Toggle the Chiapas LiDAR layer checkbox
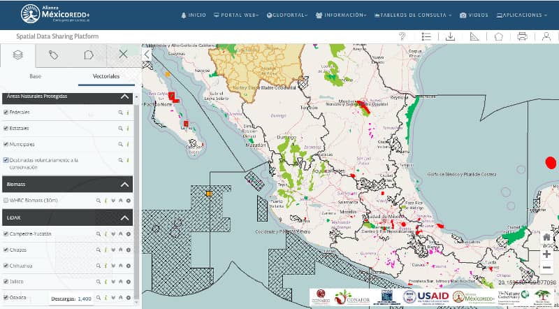559x309 pixels. pos(6,250)
